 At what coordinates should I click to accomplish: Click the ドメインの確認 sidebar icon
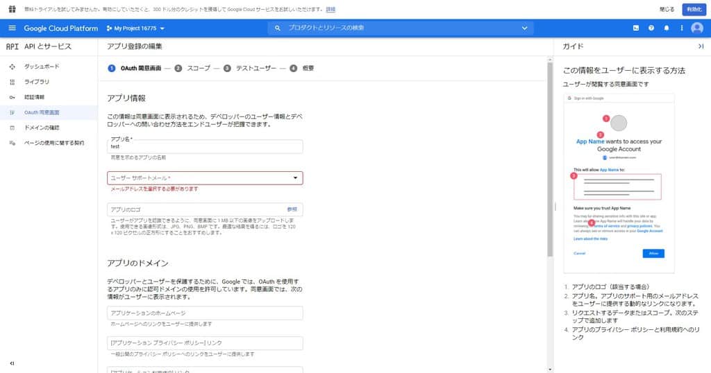(x=12, y=128)
